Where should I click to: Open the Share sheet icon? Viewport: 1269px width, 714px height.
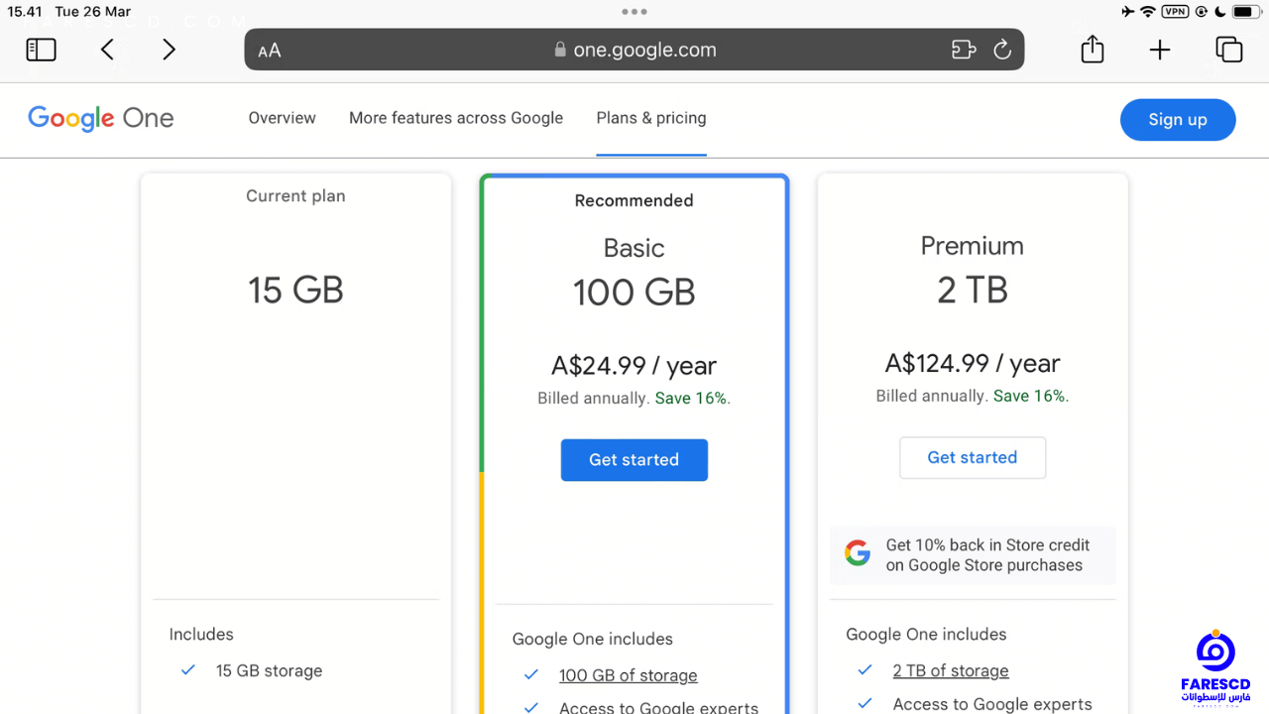click(1093, 49)
